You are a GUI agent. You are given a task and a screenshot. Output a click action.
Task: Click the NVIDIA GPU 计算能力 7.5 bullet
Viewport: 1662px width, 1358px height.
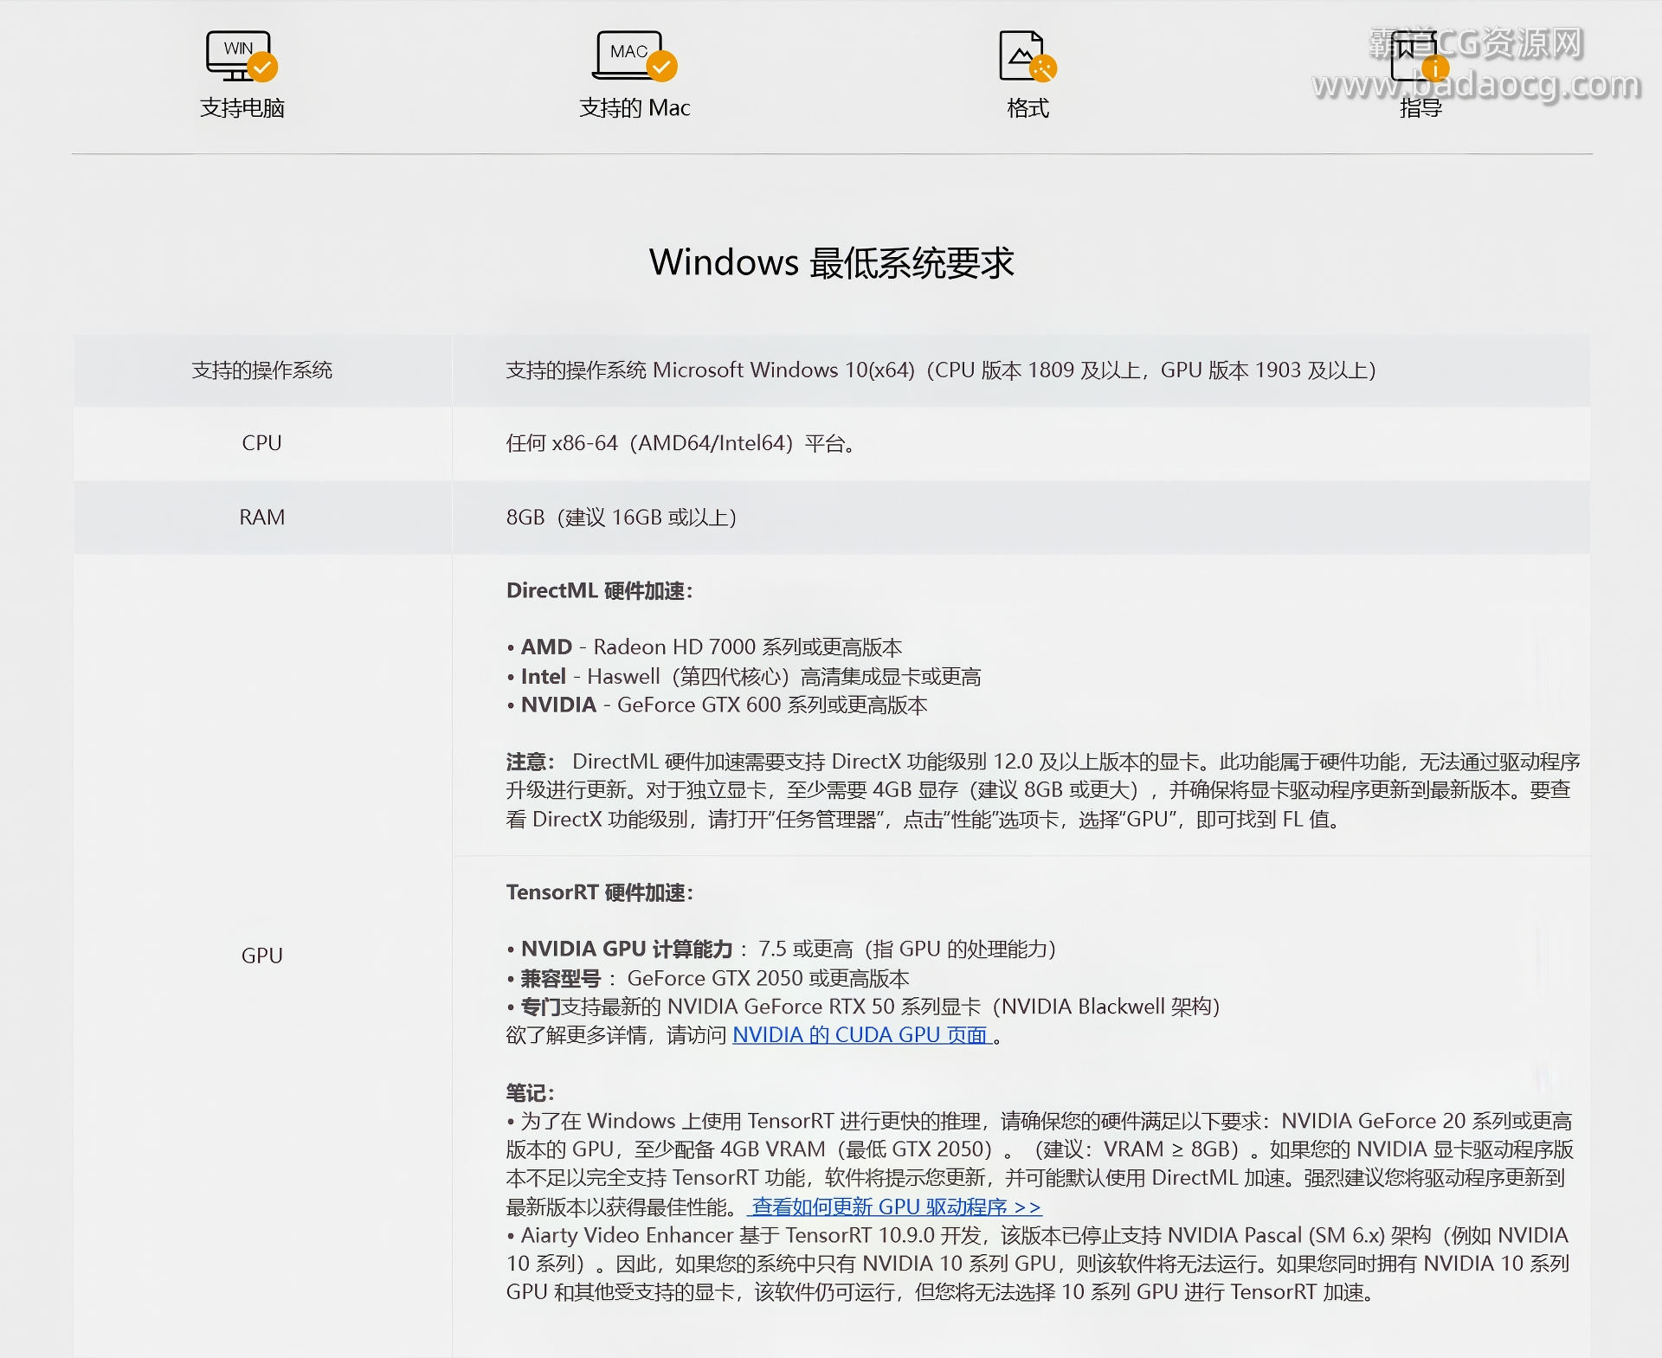coord(781,949)
